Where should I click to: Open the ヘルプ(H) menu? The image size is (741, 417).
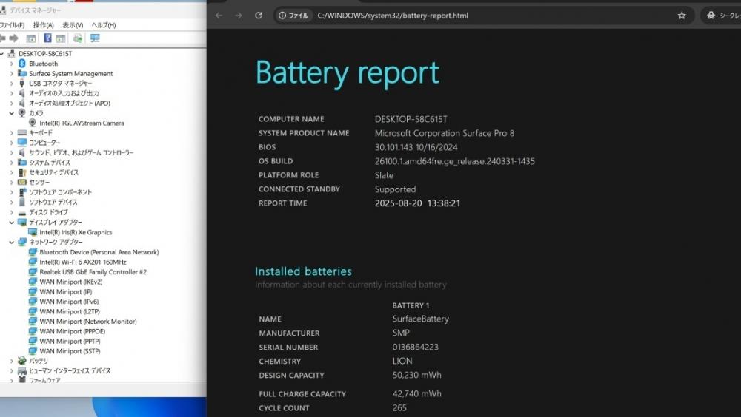pos(104,25)
